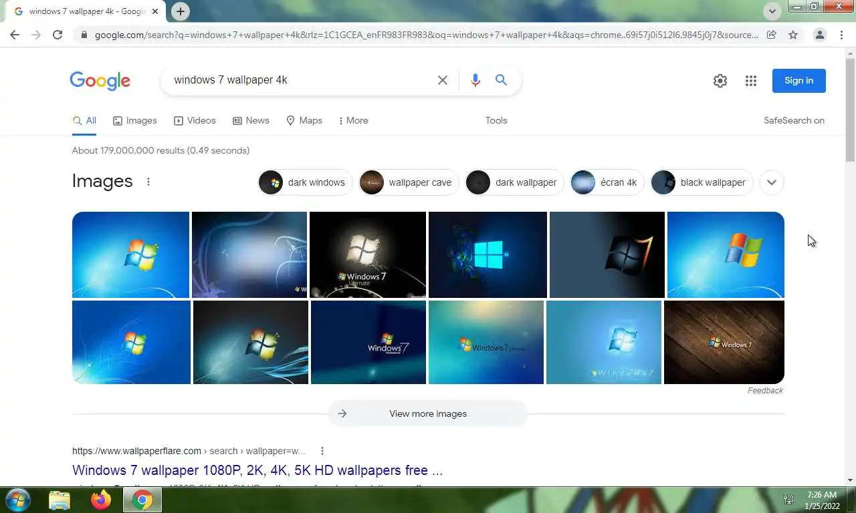Switch to the Images search tab
The width and height of the screenshot is (856, 513).
coord(135,121)
